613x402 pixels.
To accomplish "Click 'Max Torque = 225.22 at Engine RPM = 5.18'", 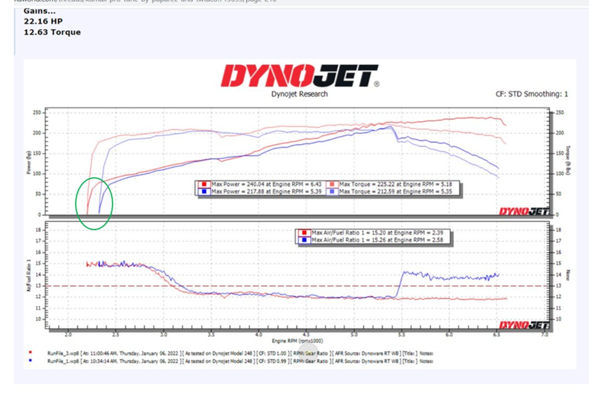I will coord(397,185).
